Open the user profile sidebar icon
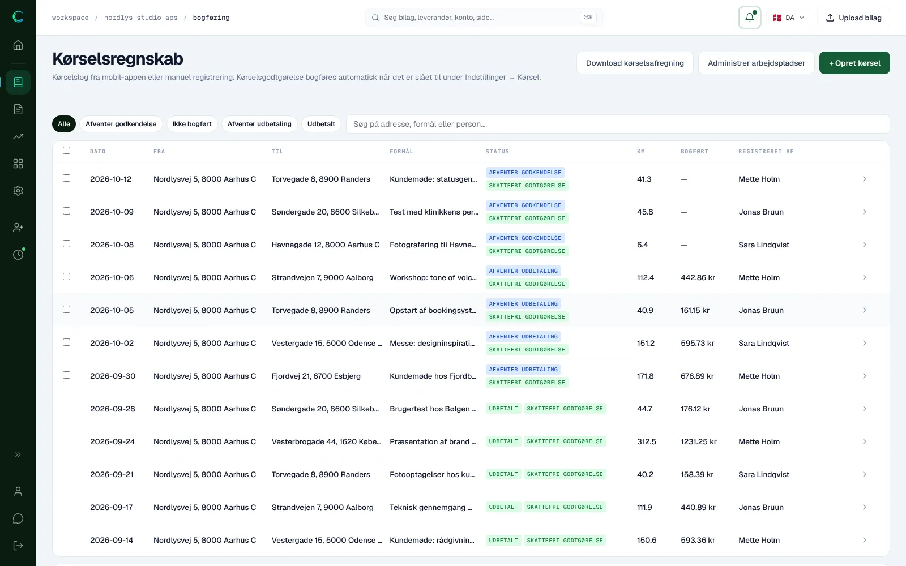The height and width of the screenshot is (566, 906). (18, 491)
